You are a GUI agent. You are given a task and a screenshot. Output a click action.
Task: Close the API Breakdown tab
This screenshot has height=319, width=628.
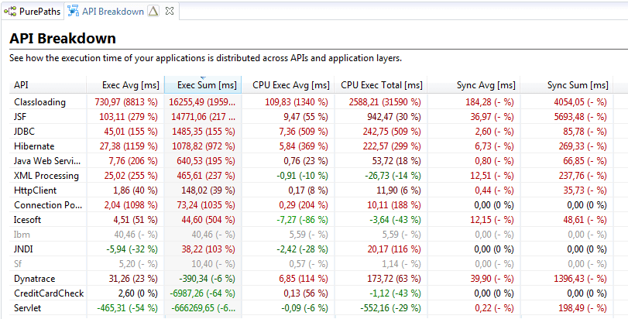pyautogui.click(x=170, y=12)
